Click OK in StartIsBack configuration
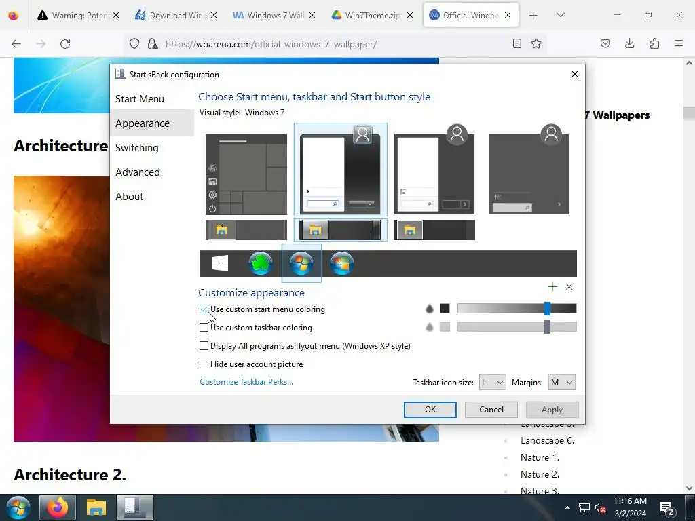 (430, 410)
